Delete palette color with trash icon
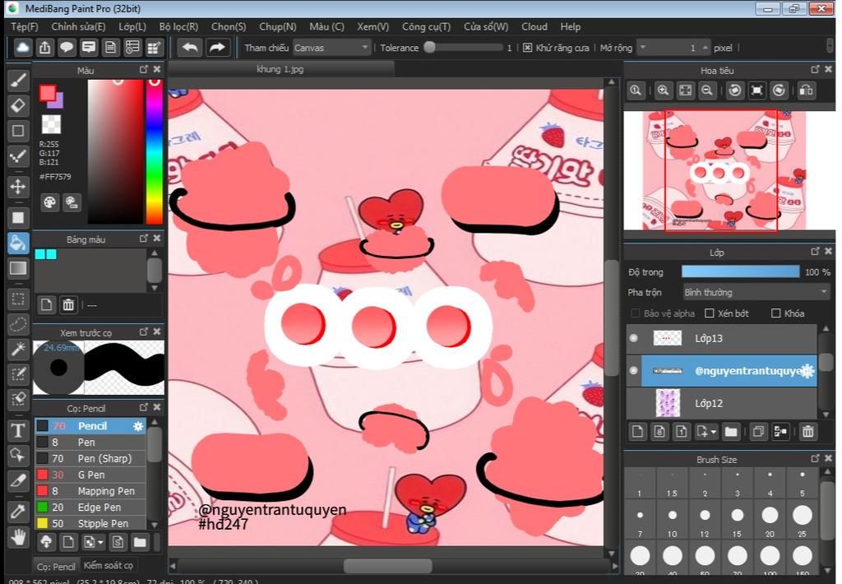Viewport: 842px width, 584px height. point(68,305)
